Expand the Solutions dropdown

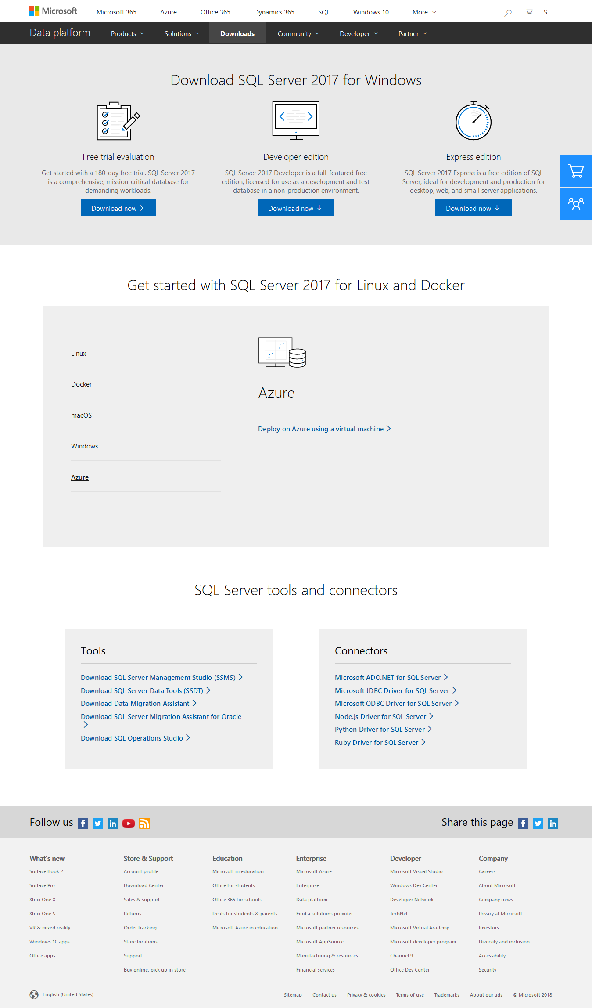[182, 34]
